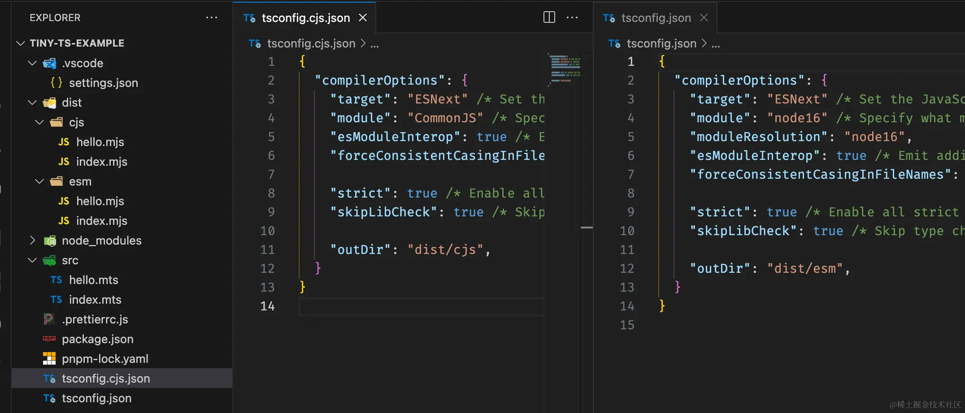Image resolution: width=965 pixels, height=413 pixels.
Task: Click the tsconfig.cjs.json breadcrumb label
Action: 311,43
